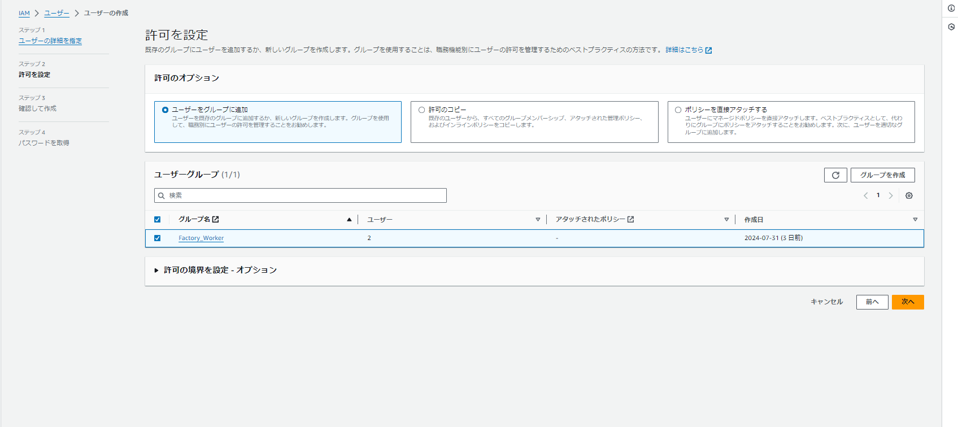958x427 pixels.
Task: Select step 2 許可を設定 in sidebar
Action: pyautogui.click(x=34, y=75)
